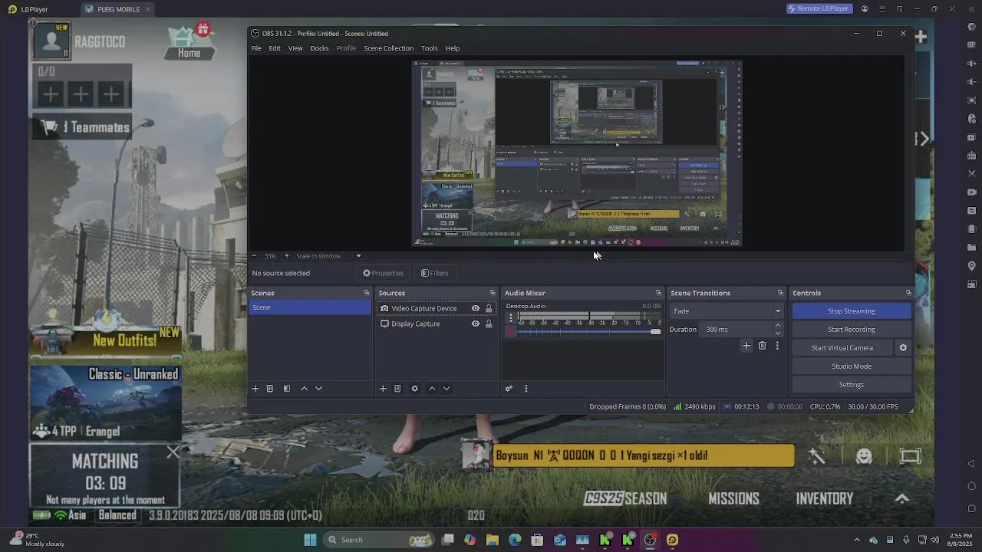982x552 pixels.
Task: Add a source with Sources plus icon
Action: coord(383,389)
